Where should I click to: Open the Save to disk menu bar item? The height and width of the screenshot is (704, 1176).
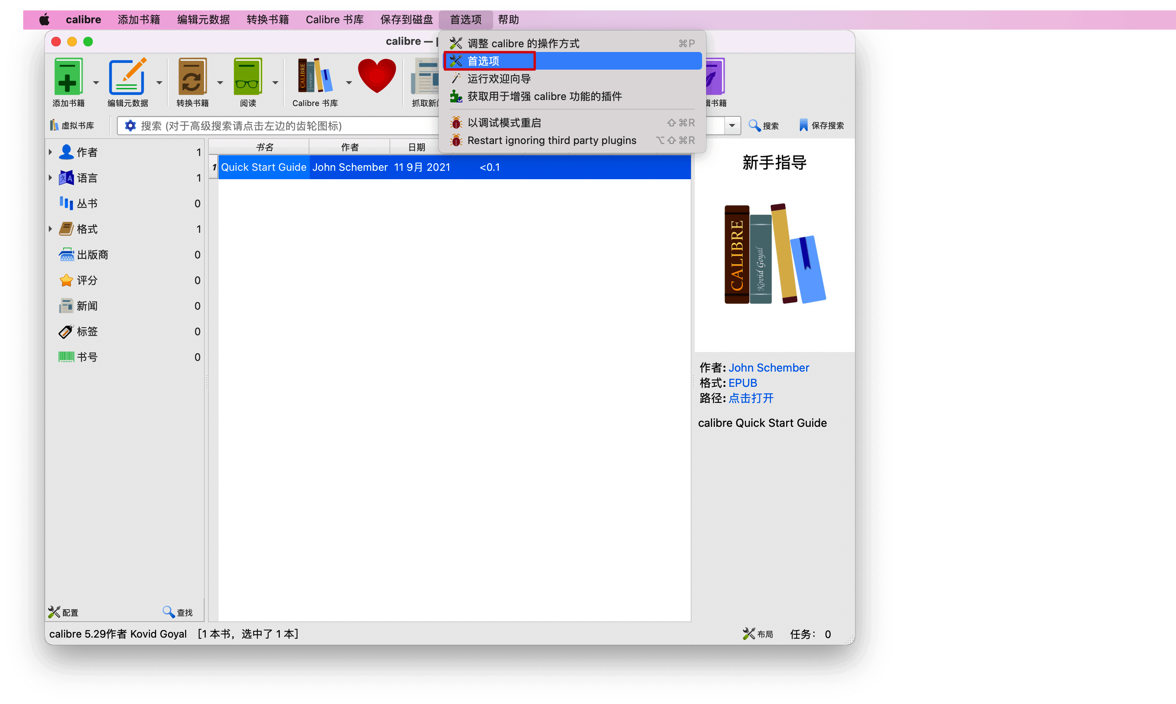(x=407, y=20)
